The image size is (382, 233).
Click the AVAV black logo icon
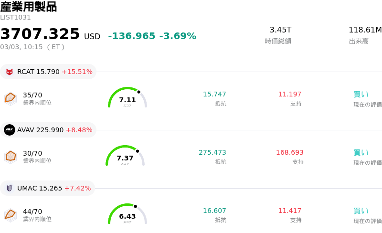10,130
